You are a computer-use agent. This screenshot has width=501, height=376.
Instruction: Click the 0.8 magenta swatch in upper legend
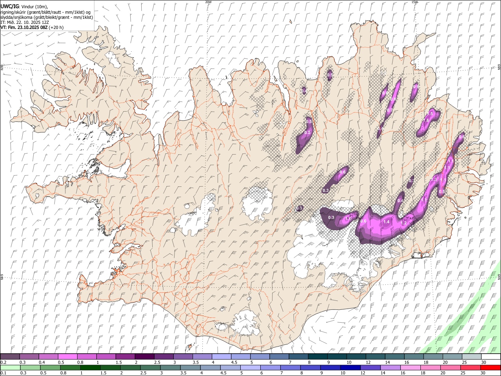point(87,356)
